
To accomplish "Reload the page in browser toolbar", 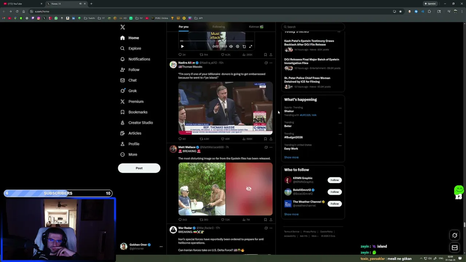I will [x=17, y=11].
